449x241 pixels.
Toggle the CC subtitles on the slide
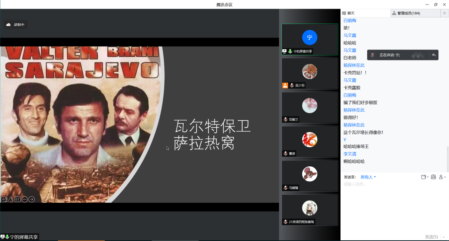point(17,199)
